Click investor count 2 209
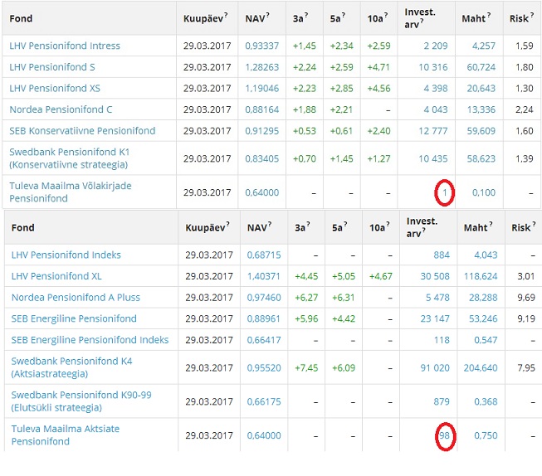The width and height of the screenshot is (542, 476). tap(436, 46)
